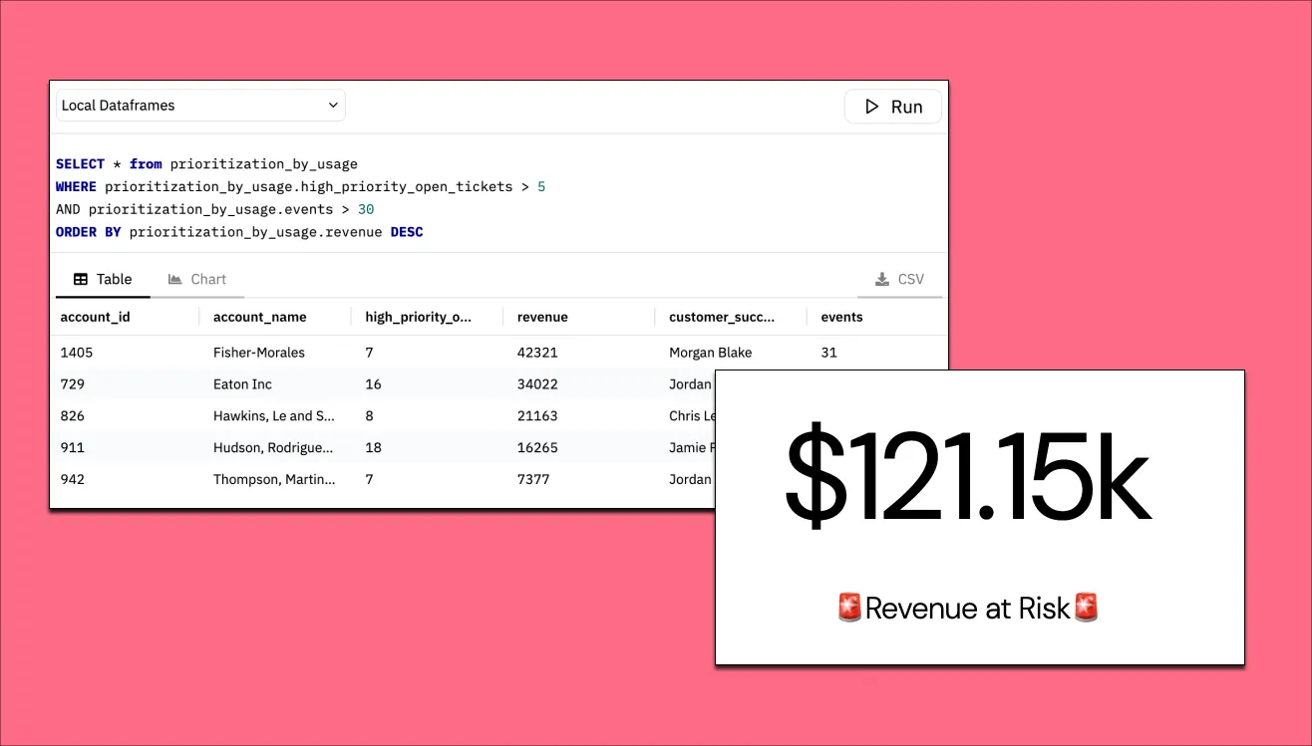Click high priority tickets value 16
1312x746 pixels.
374,384
